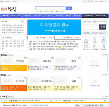109x107 pixels.
Task: Select the 조리사 suggested keyword
Action: 47,11
